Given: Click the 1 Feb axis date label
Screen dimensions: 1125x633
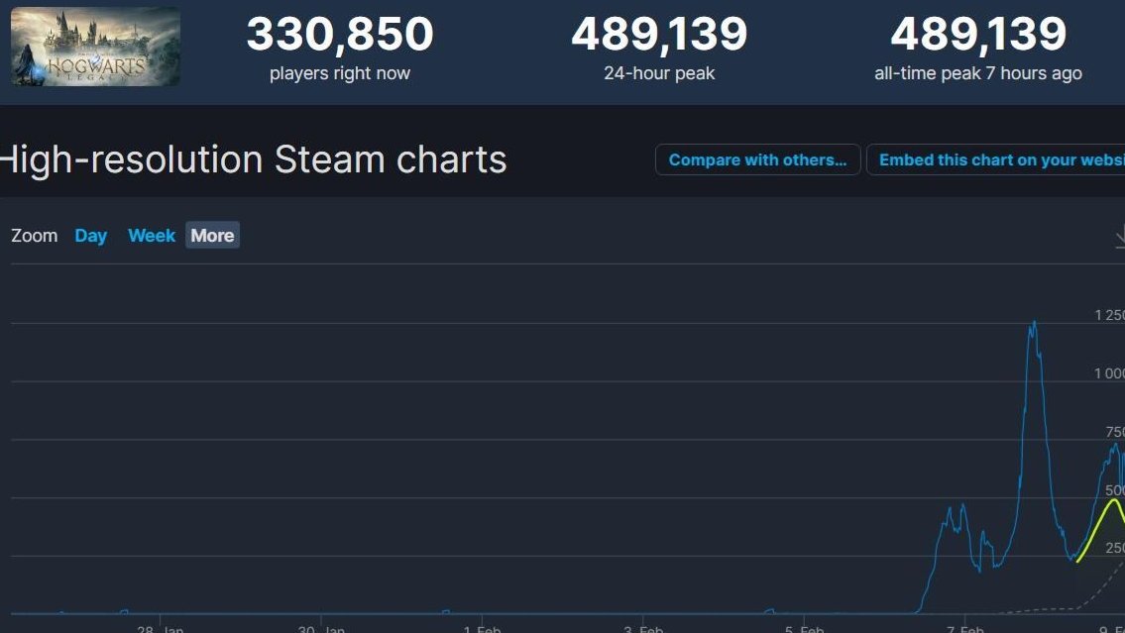Looking at the screenshot, I should [480, 628].
